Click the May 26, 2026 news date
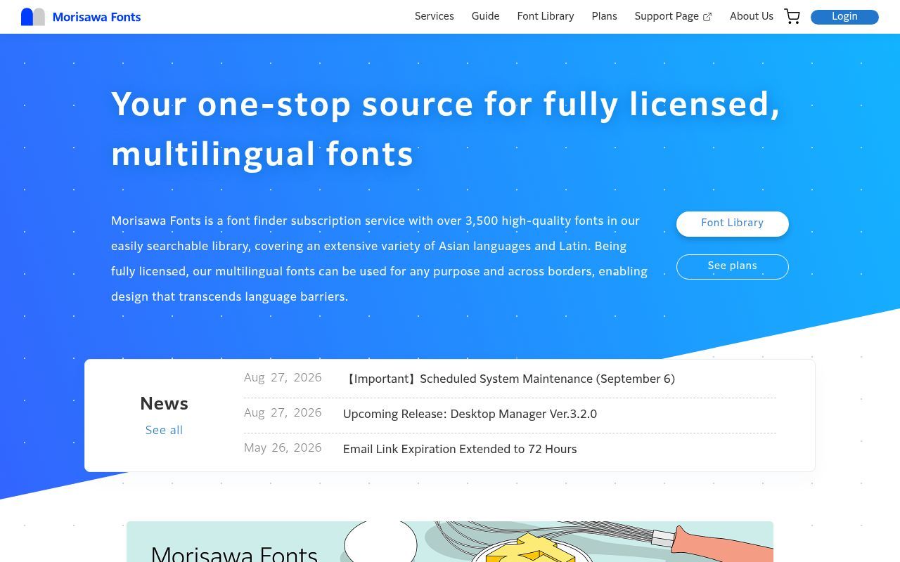Screen dimensions: 900x562 coord(283,448)
